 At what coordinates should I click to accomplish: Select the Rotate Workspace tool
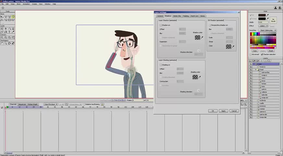[x=9, y=43]
